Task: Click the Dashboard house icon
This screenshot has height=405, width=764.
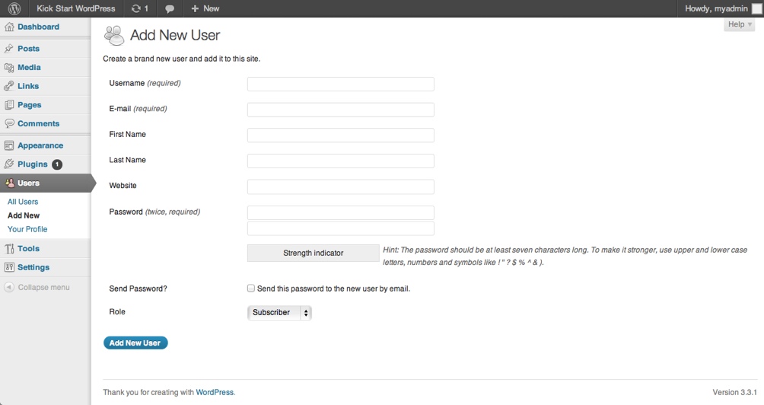Action: point(9,27)
